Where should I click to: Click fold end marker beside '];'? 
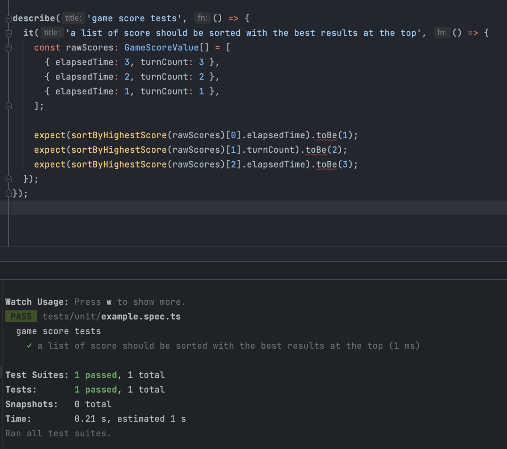pyautogui.click(x=9, y=106)
